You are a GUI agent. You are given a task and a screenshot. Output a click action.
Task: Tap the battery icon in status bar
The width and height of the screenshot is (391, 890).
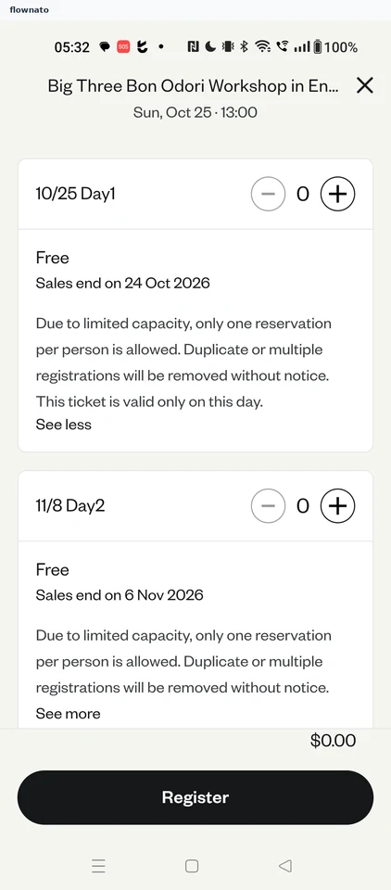click(318, 47)
